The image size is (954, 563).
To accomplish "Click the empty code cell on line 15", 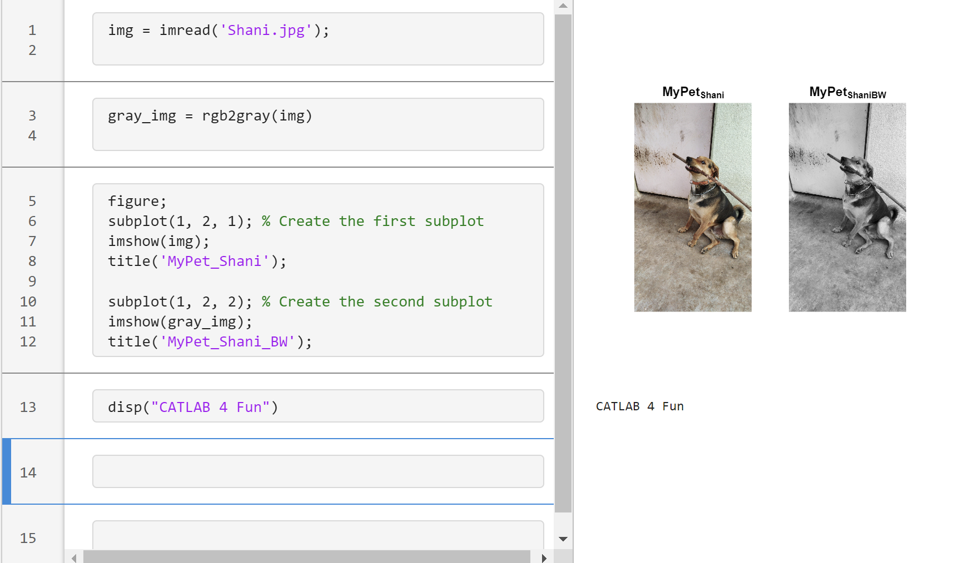I will (x=318, y=536).
